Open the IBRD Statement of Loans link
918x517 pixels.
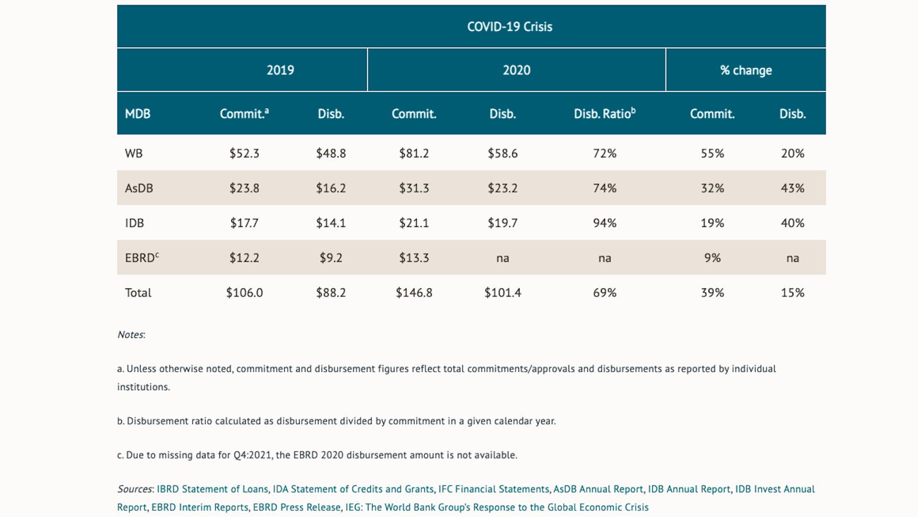(212, 489)
